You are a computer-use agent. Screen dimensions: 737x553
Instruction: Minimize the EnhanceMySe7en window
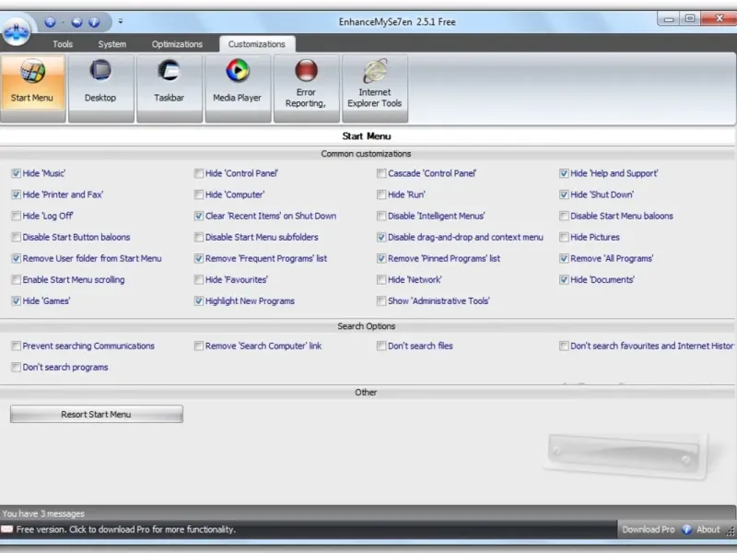click(x=669, y=18)
